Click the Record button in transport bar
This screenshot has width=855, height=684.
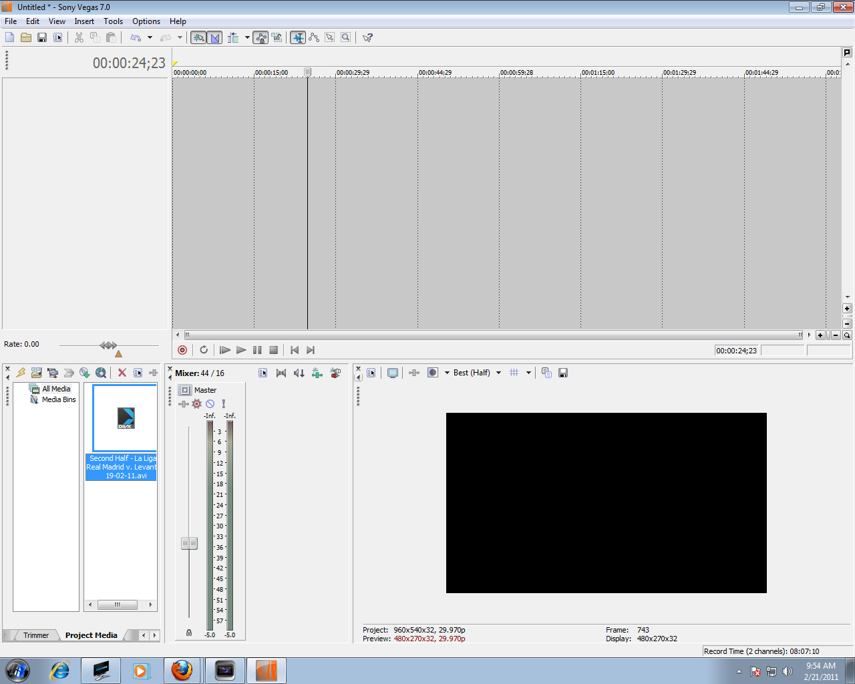[182, 350]
